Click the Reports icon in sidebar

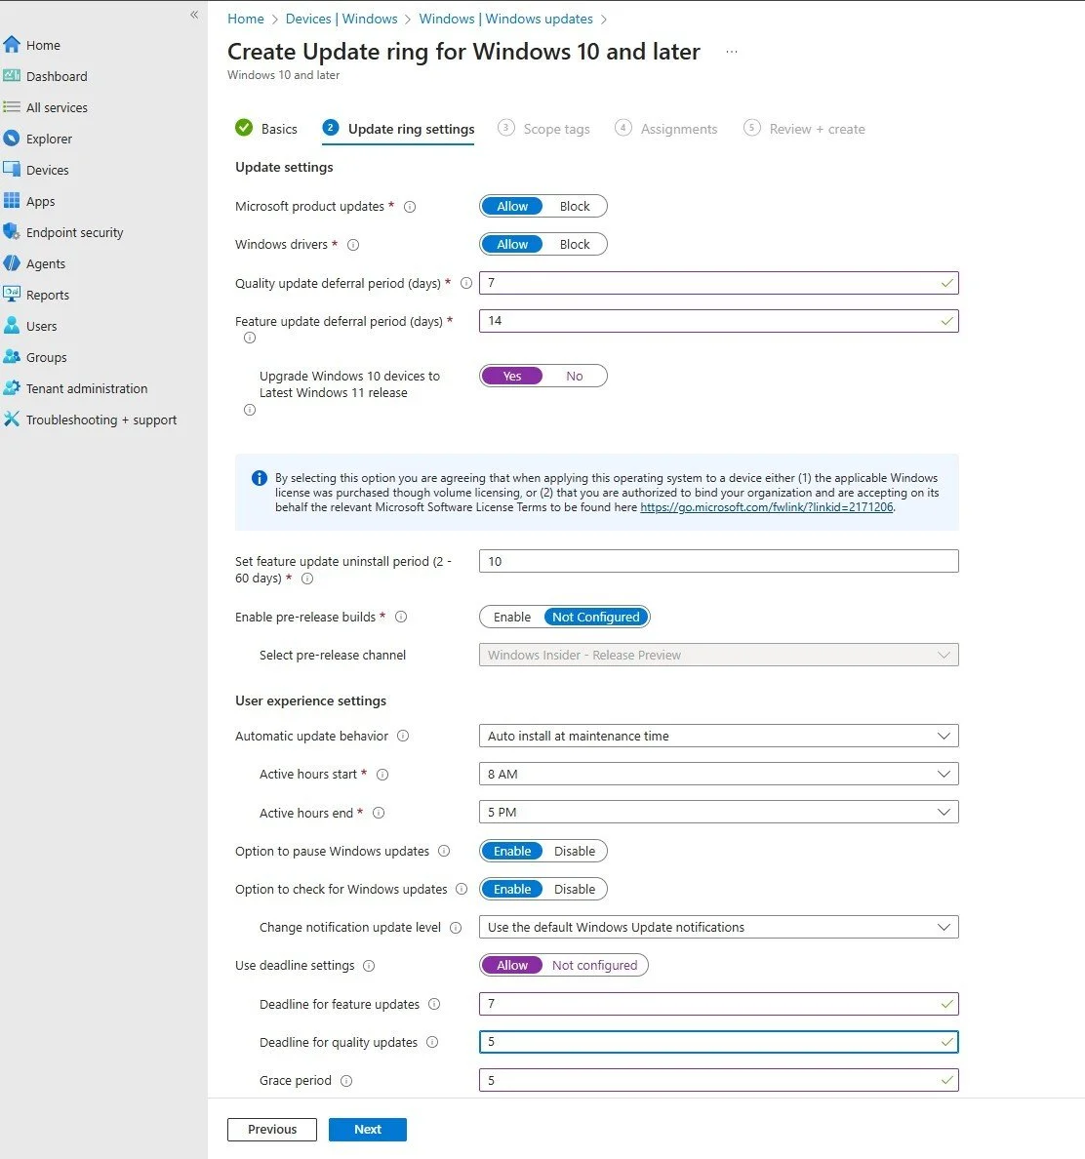click(x=11, y=295)
